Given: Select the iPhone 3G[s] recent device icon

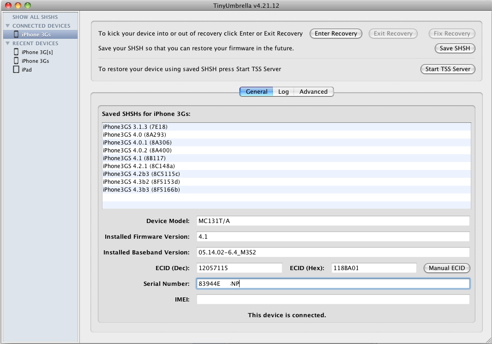Looking at the screenshot, I should tap(16, 52).
